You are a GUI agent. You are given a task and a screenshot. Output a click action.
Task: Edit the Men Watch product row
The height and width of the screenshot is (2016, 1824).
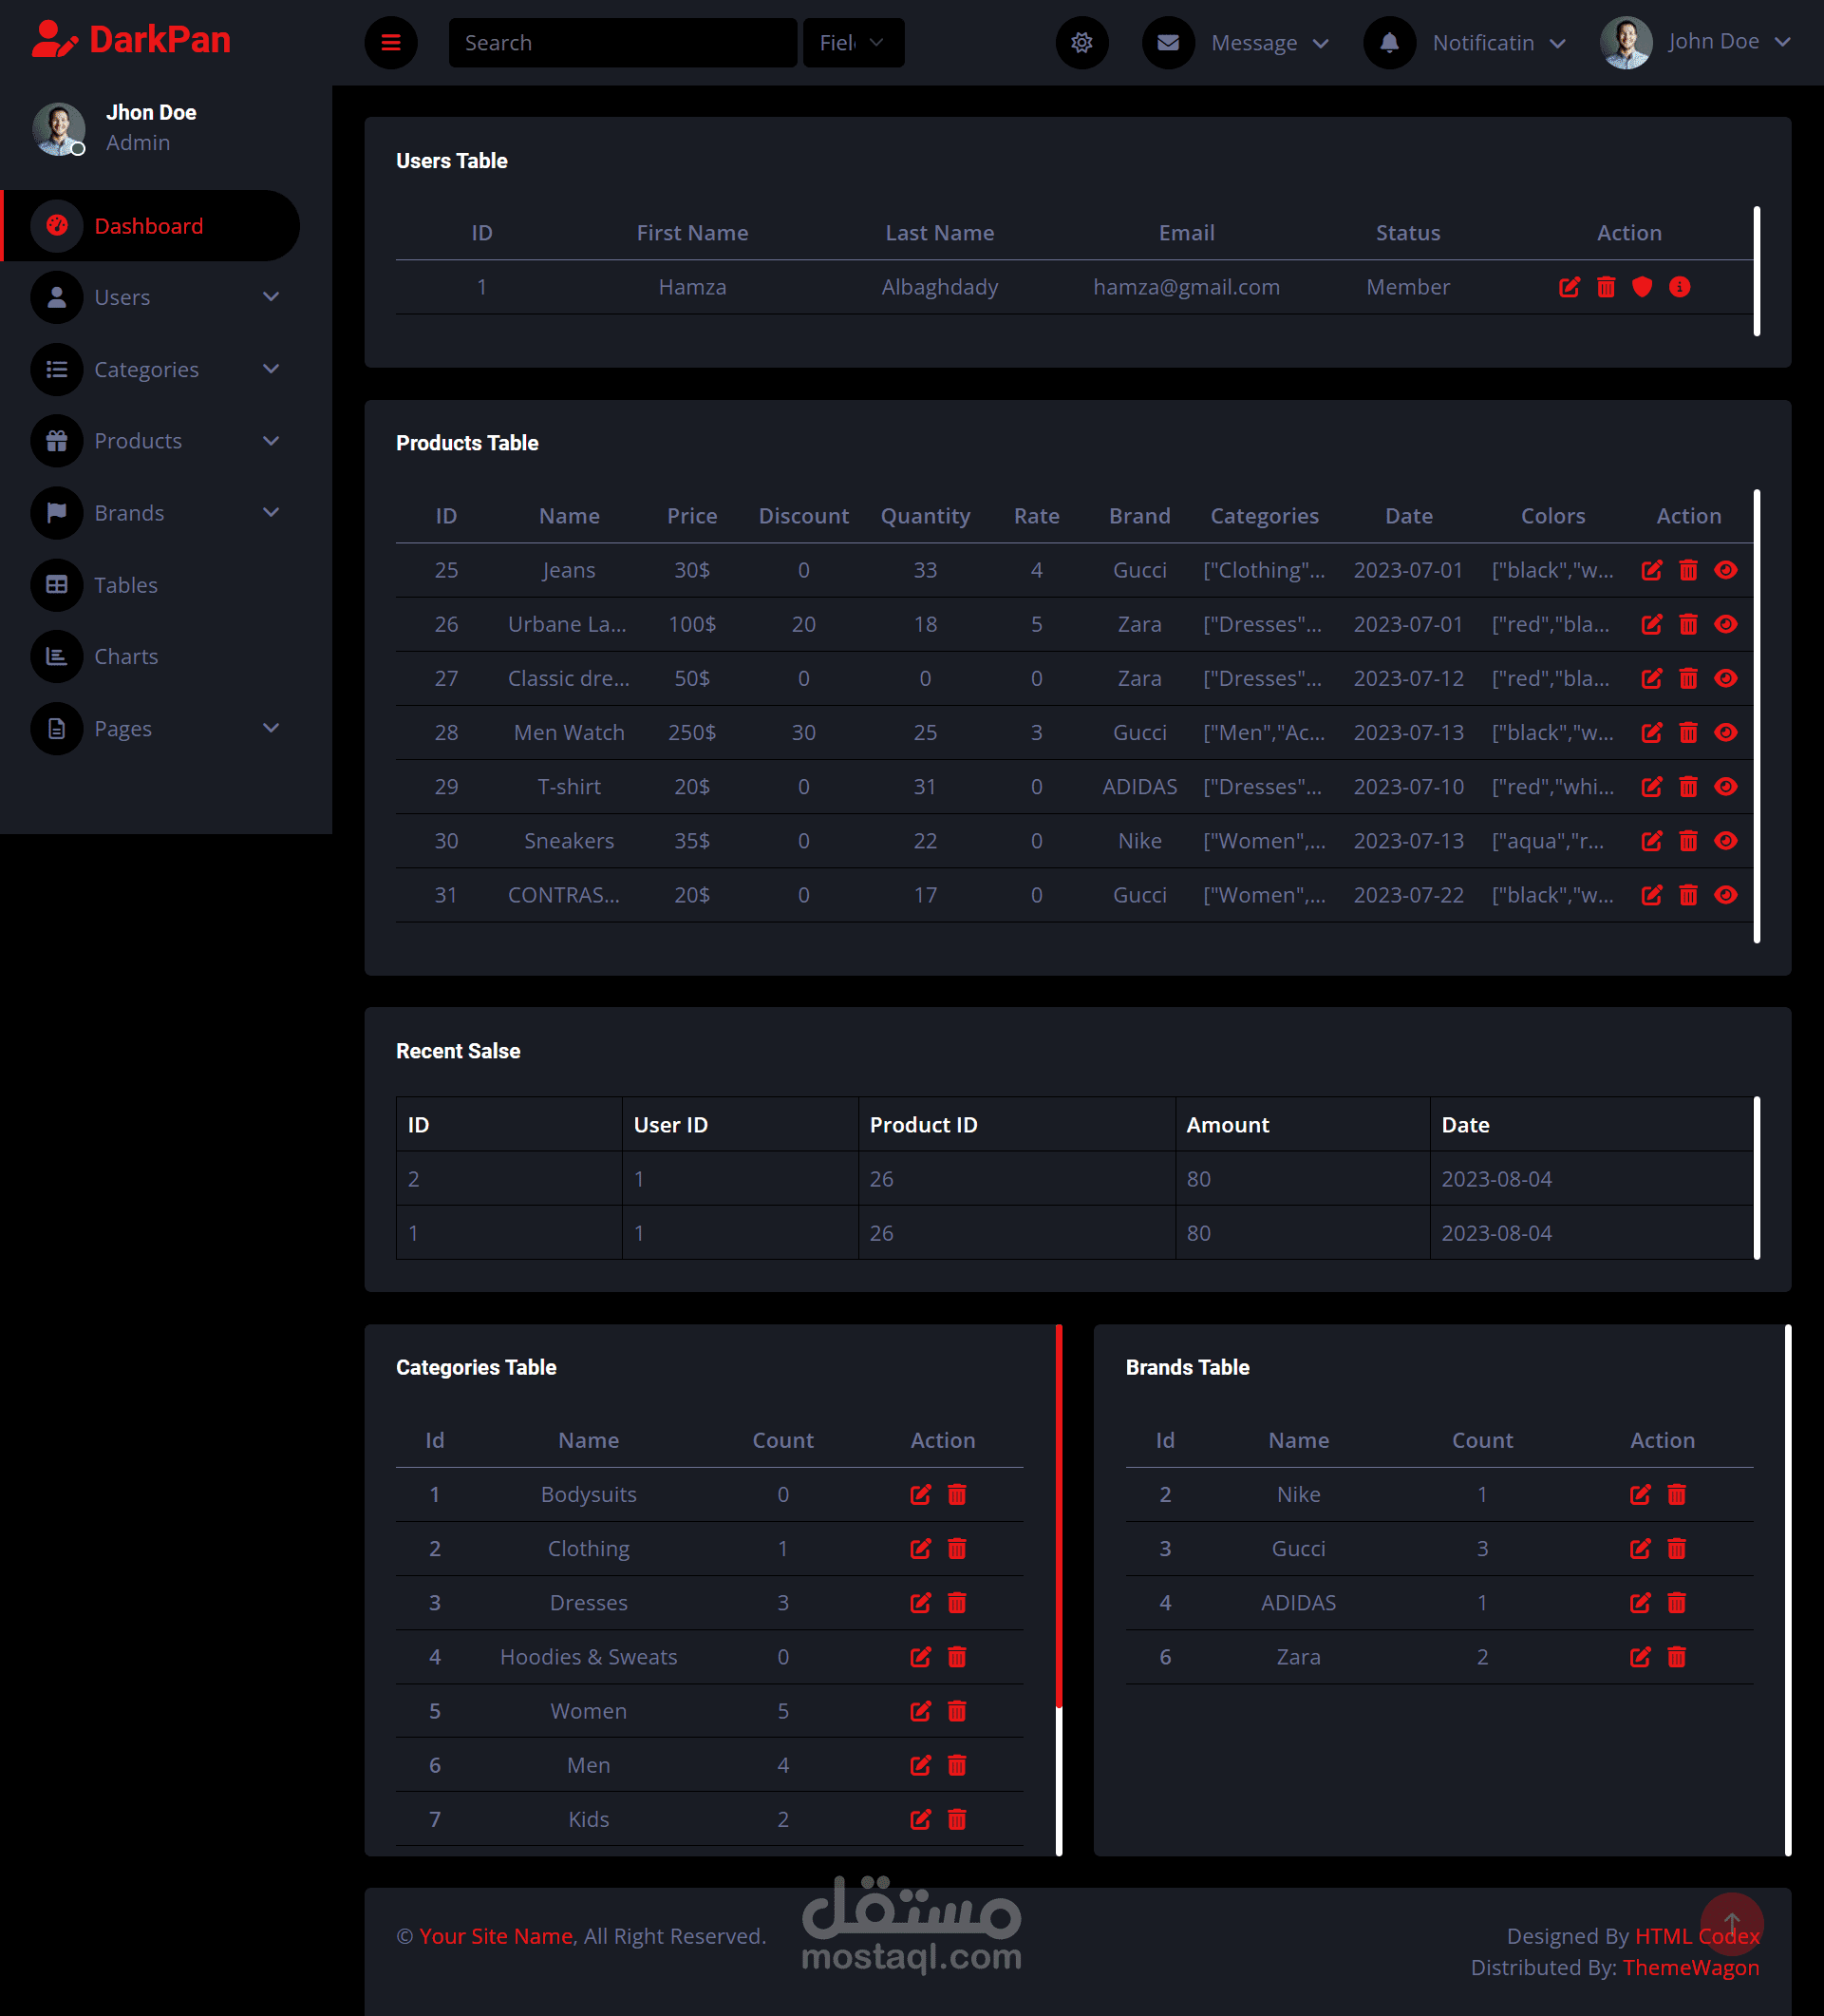(x=1651, y=733)
